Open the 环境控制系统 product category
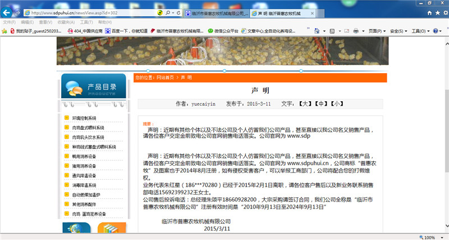 pyautogui.click(x=84, y=118)
